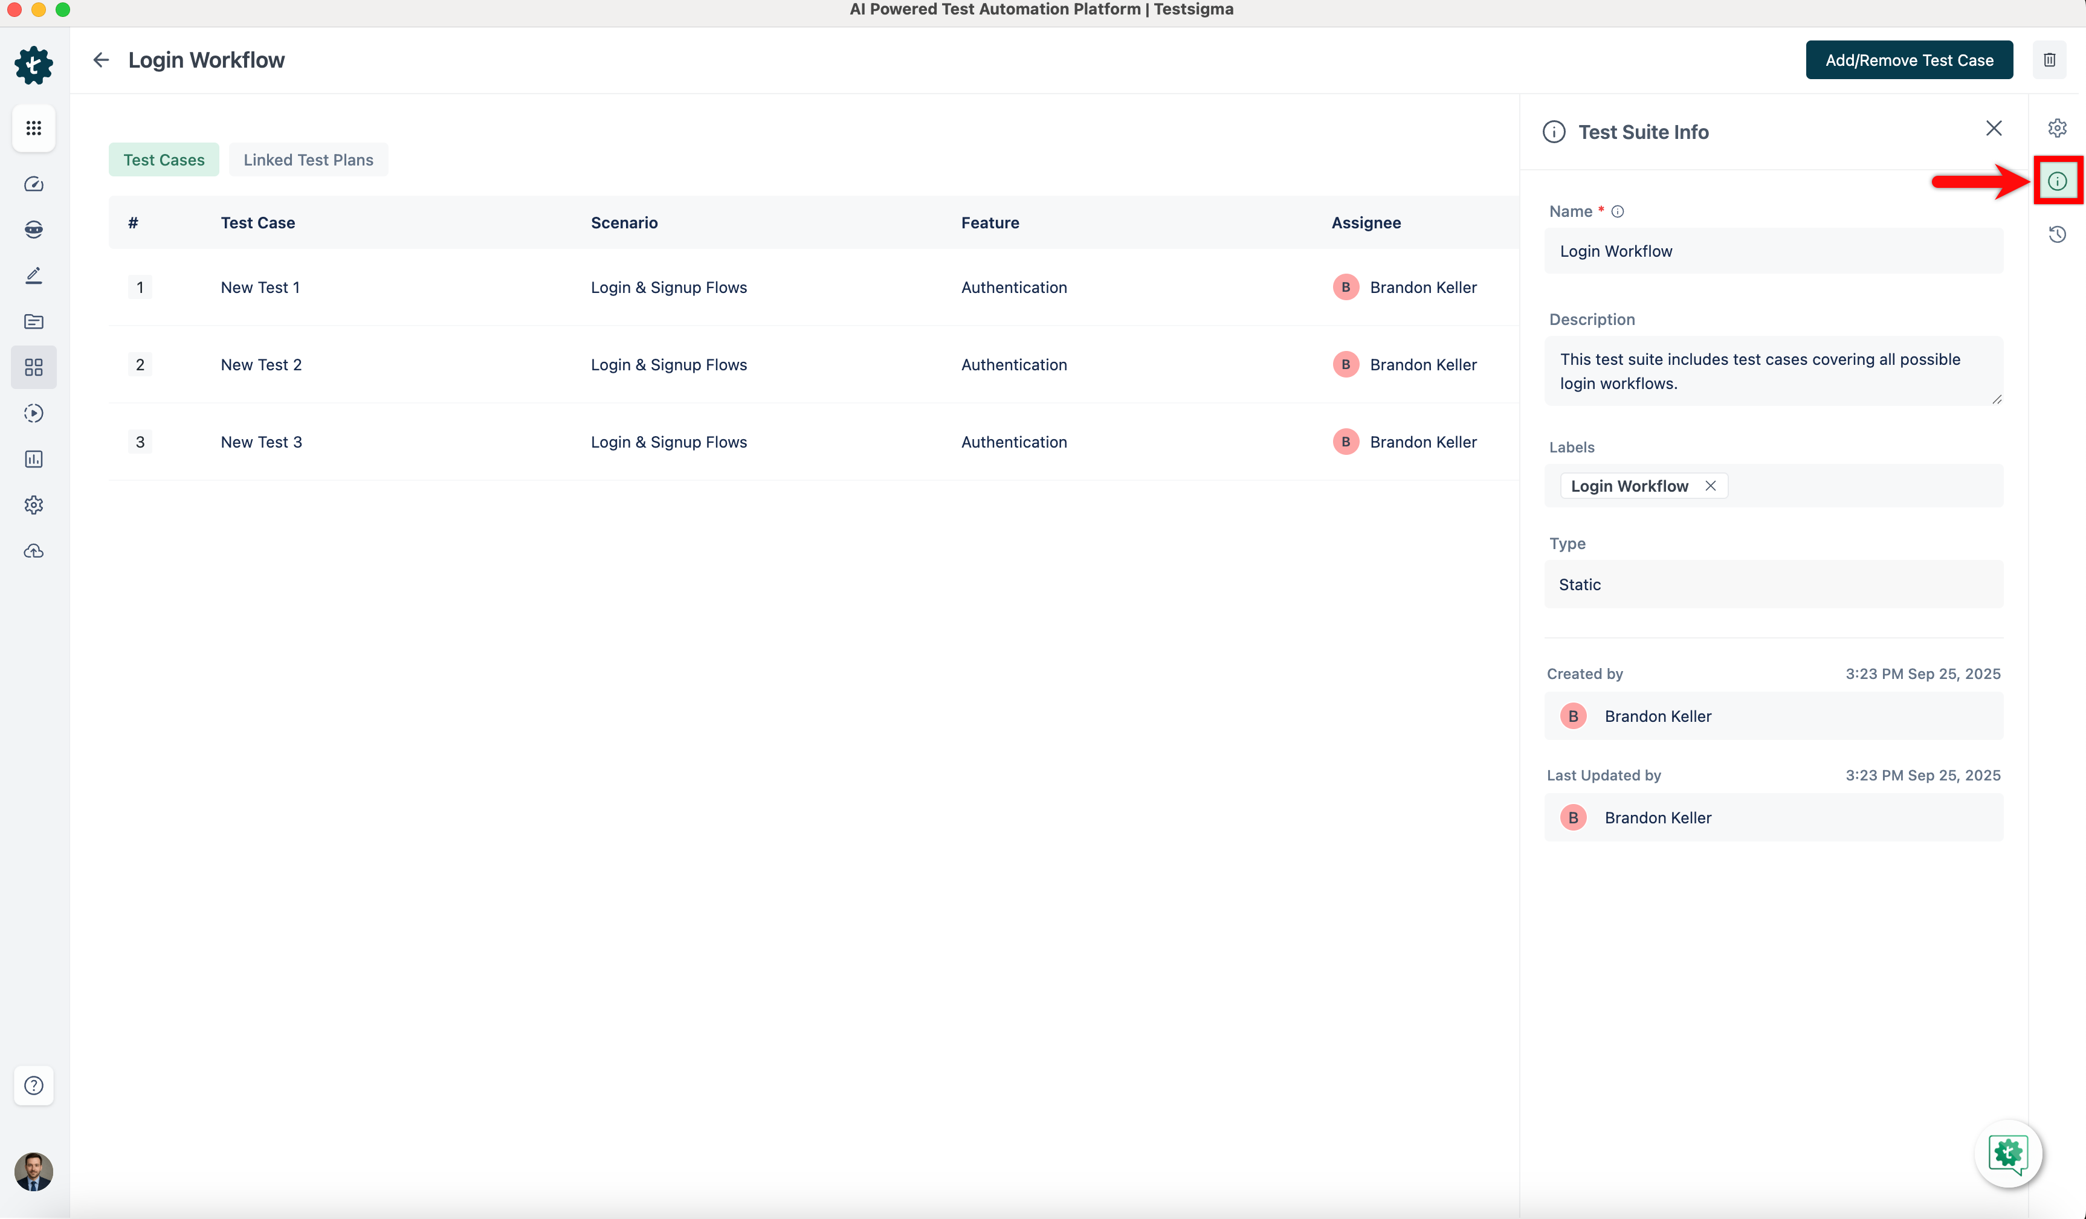Open sidebar Settings gear icon

pyautogui.click(x=33, y=505)
